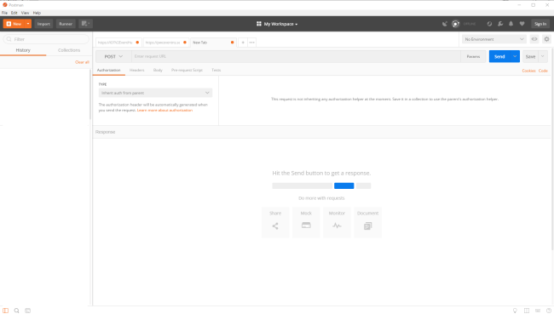Screen dimensions: 554x314
Task: Open the Send options arrow
Action: 515,56
